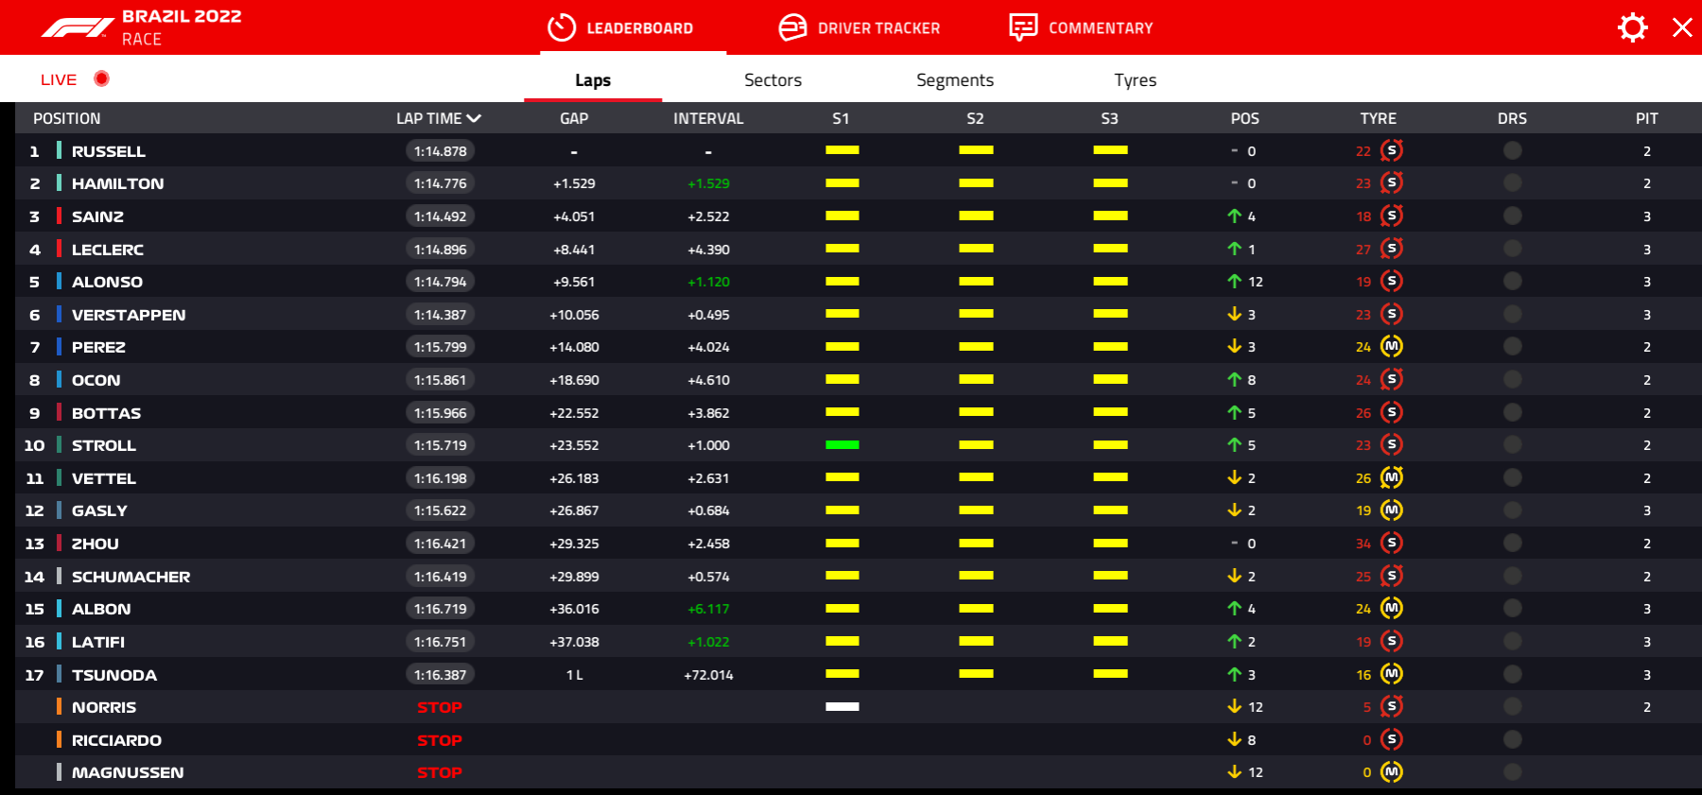
Task: Click Ocon's position gain arrow
Action: tap(1234, 379)
